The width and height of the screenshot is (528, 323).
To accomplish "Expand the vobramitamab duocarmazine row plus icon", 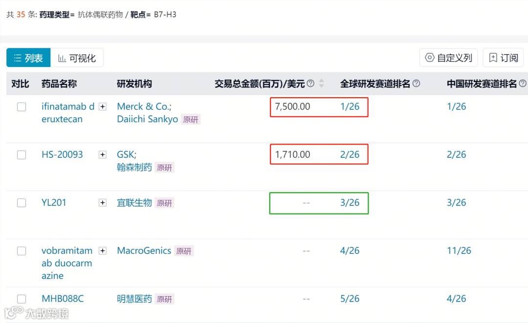I will click(103, 251).
